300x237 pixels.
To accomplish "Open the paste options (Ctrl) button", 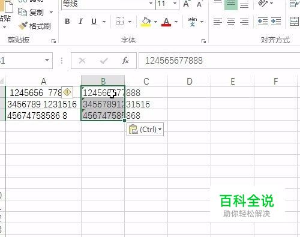I will 145,130.
